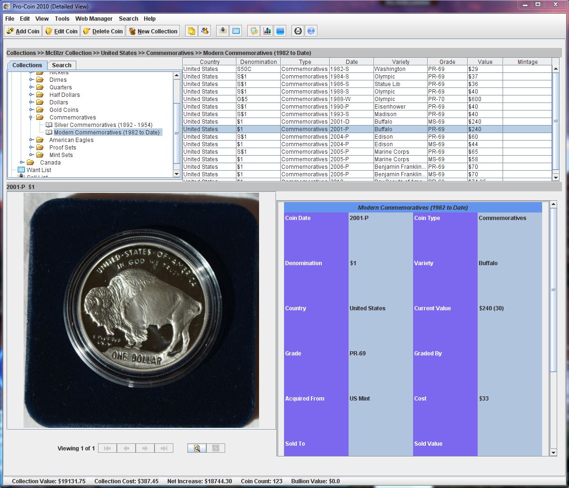
Task: Switch to the Search tab
Action: [x=62, y=65]
